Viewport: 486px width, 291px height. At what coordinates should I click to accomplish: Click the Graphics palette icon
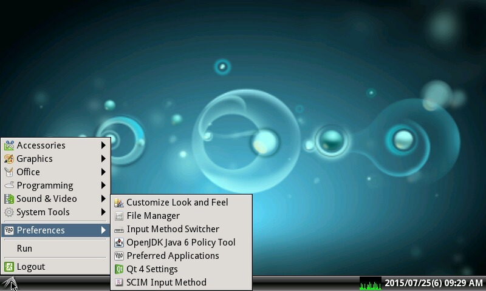9,159
